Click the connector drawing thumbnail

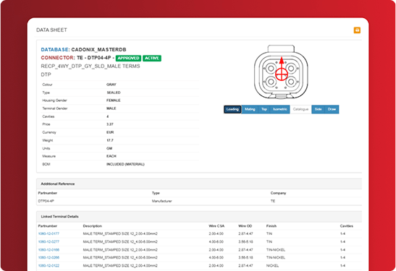point(281,72)
